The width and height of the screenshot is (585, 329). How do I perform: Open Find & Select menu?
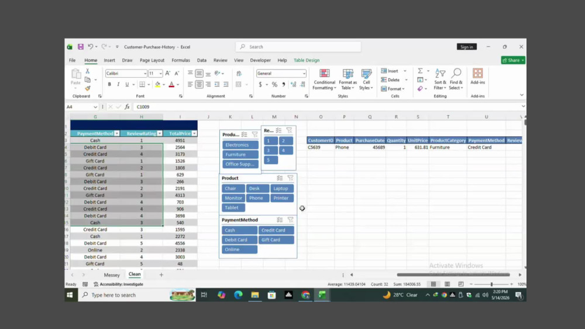pos(456,79)
